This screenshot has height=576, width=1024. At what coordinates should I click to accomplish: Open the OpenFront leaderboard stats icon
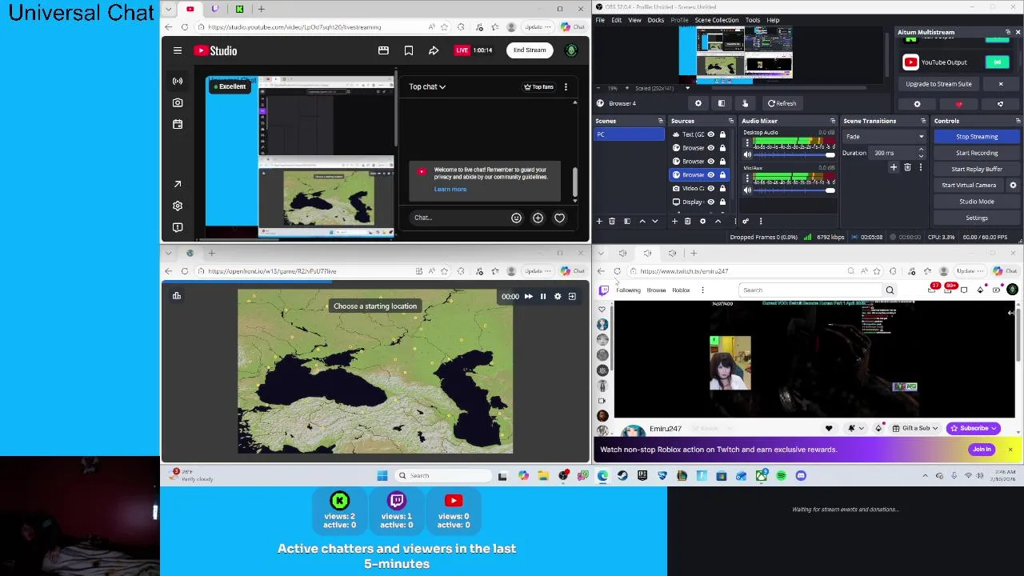coord(177,296)
